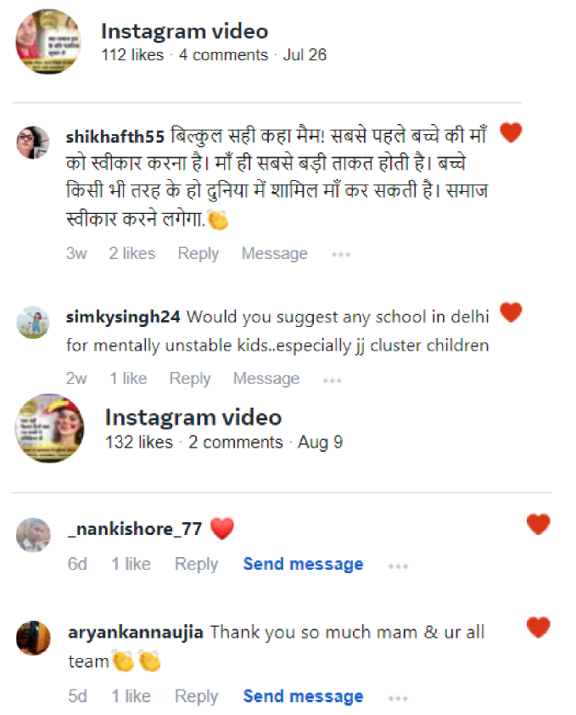Open the Aug 9 Instagram video thumbnail
Viewport: 576px width, 715px height.
point(50,428)
